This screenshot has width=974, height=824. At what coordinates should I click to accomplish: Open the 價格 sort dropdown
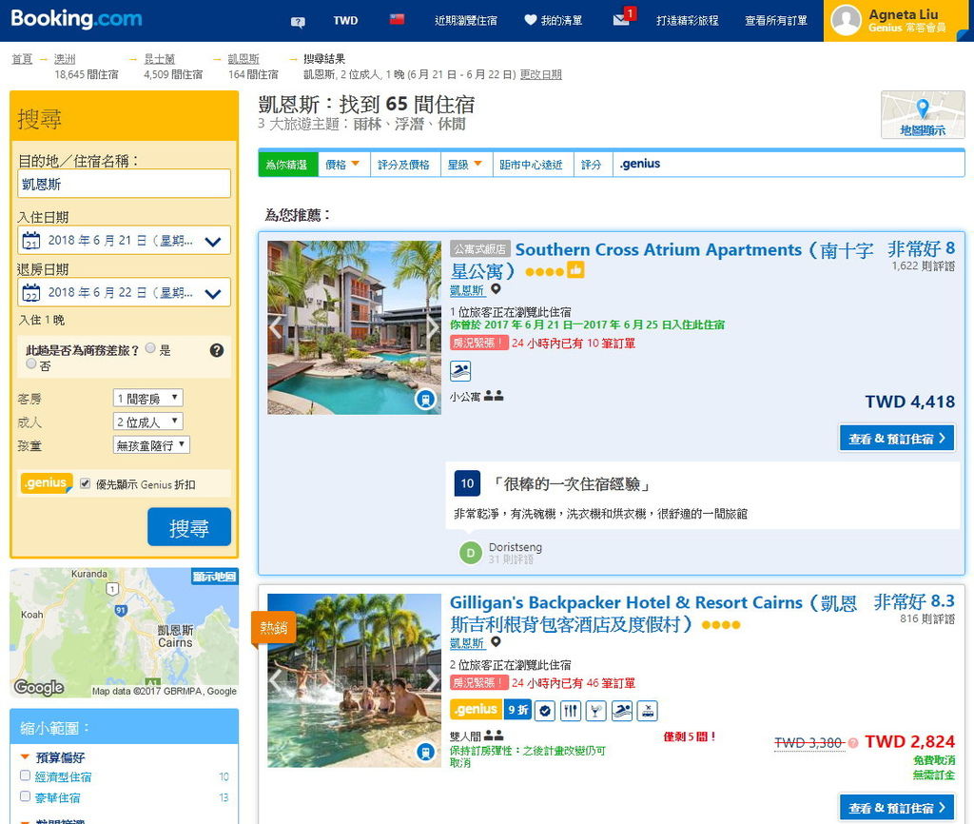(x=343, y=165)
